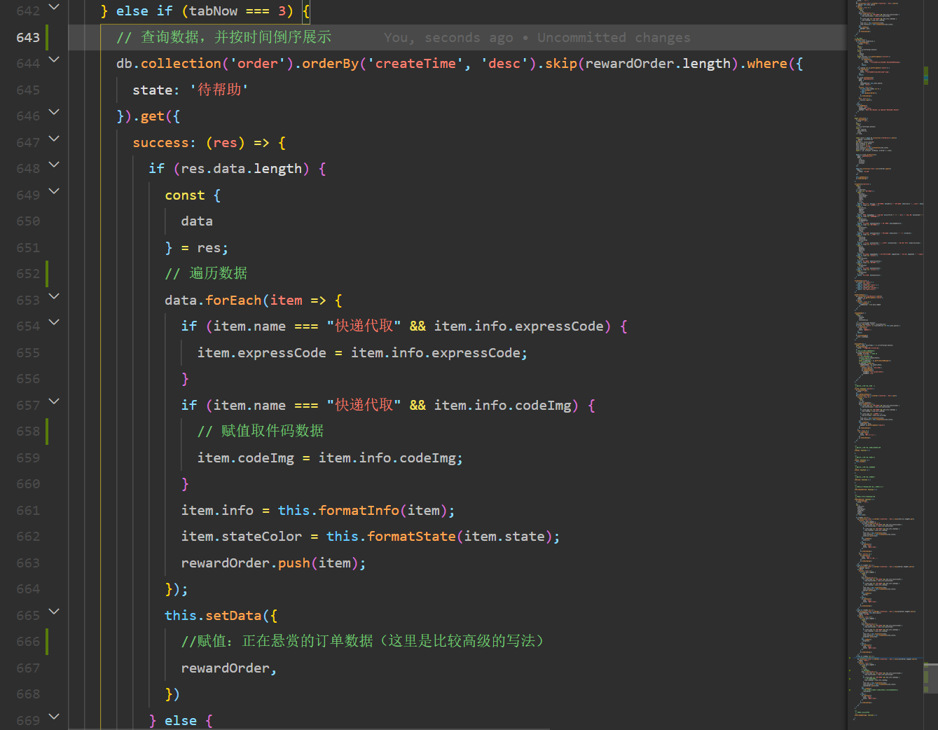Click the Uncommitted changes blame annotation
The width and height of the screenshot is (938, 730).
click(x=614, y=37)
